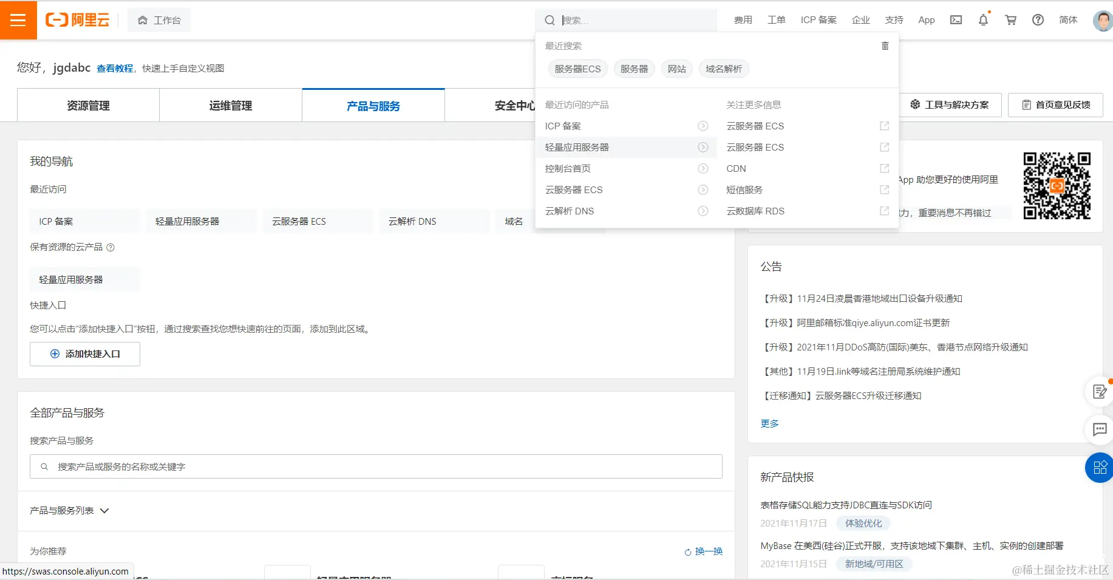Open the notification bell

tap(983, 20)
